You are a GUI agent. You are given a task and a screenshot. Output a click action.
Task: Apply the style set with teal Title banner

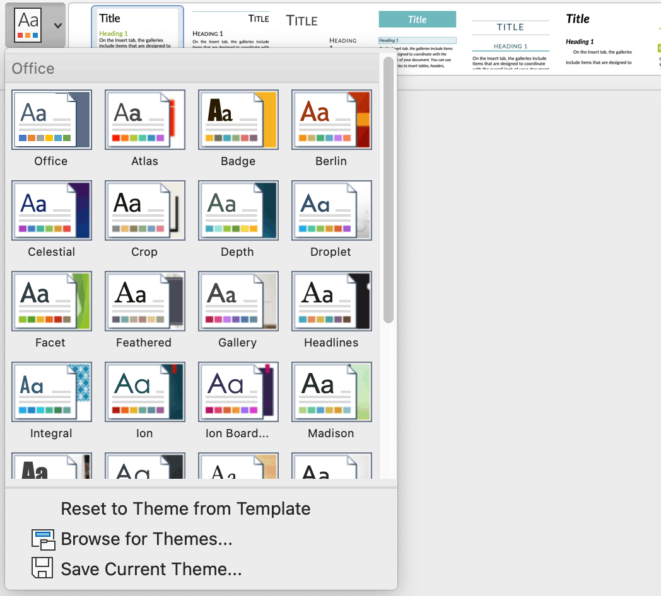pos(418,39)
